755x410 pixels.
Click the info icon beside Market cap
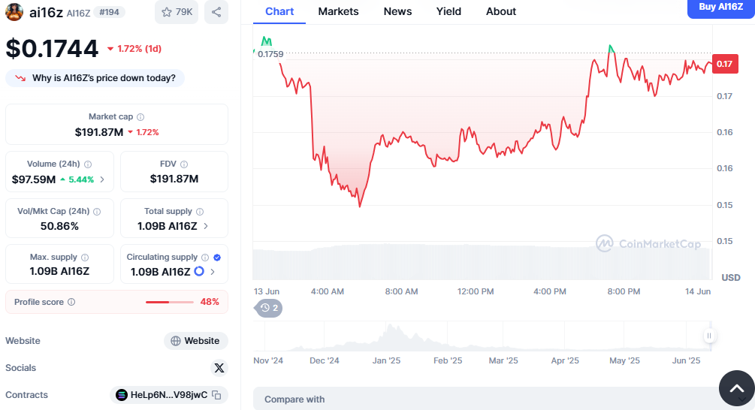140,117
